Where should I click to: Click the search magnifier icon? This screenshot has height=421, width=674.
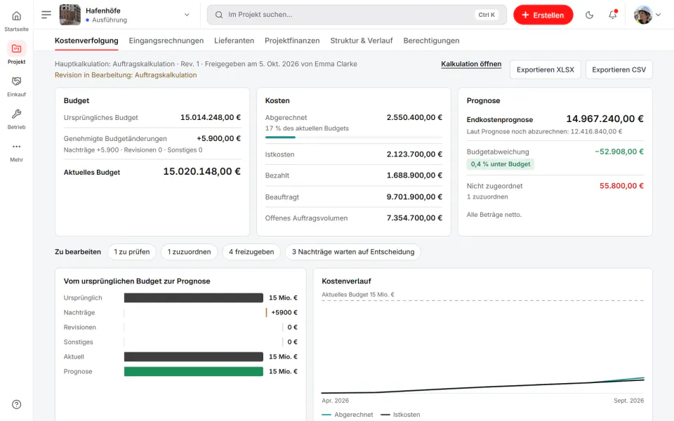pyautogui.click(x=219, y=15)
